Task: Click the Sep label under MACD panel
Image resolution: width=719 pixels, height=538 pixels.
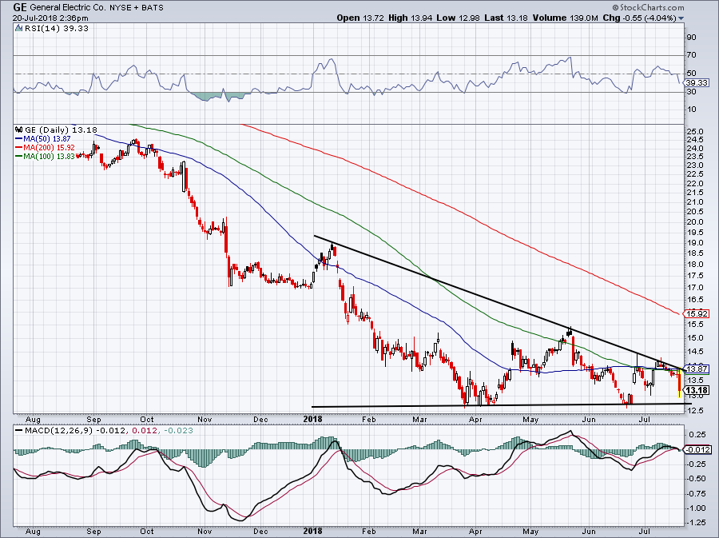Action: [93, 532]
